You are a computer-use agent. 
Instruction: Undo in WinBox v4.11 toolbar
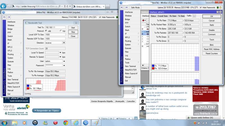4,17
